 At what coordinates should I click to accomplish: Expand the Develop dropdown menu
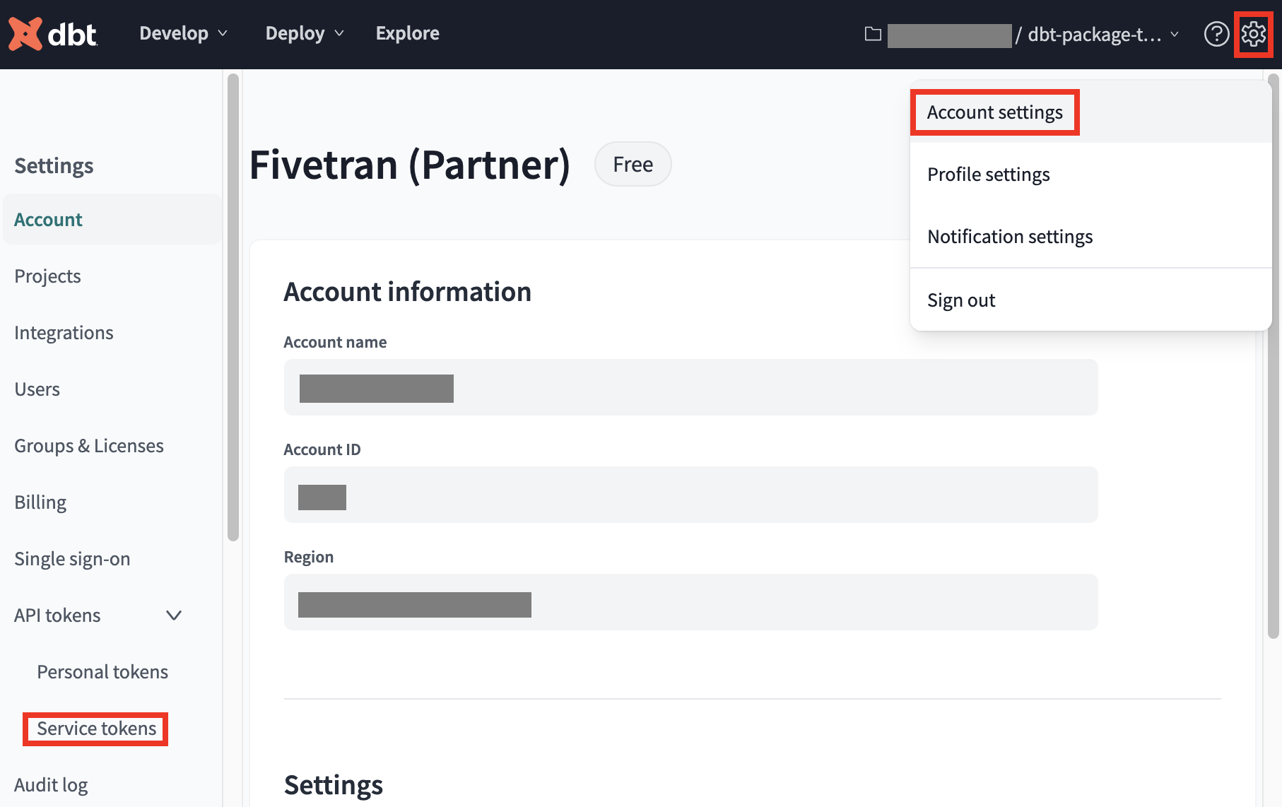click(183, 33)
